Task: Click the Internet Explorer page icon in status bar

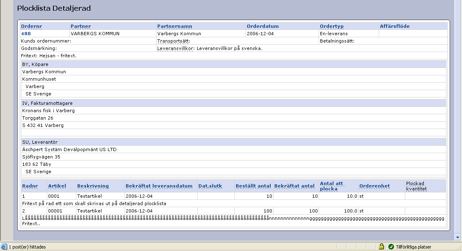Action: tap(4, 246)
